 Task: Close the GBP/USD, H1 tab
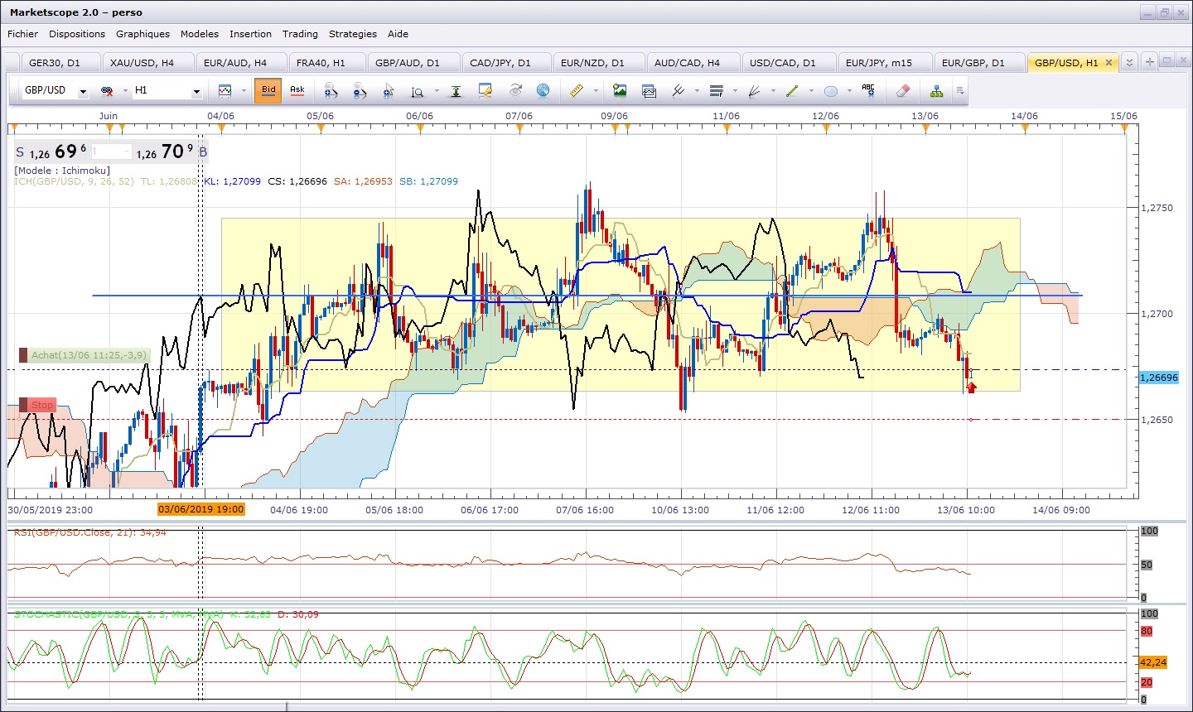pyautogui.click(x=1108, y=62)
